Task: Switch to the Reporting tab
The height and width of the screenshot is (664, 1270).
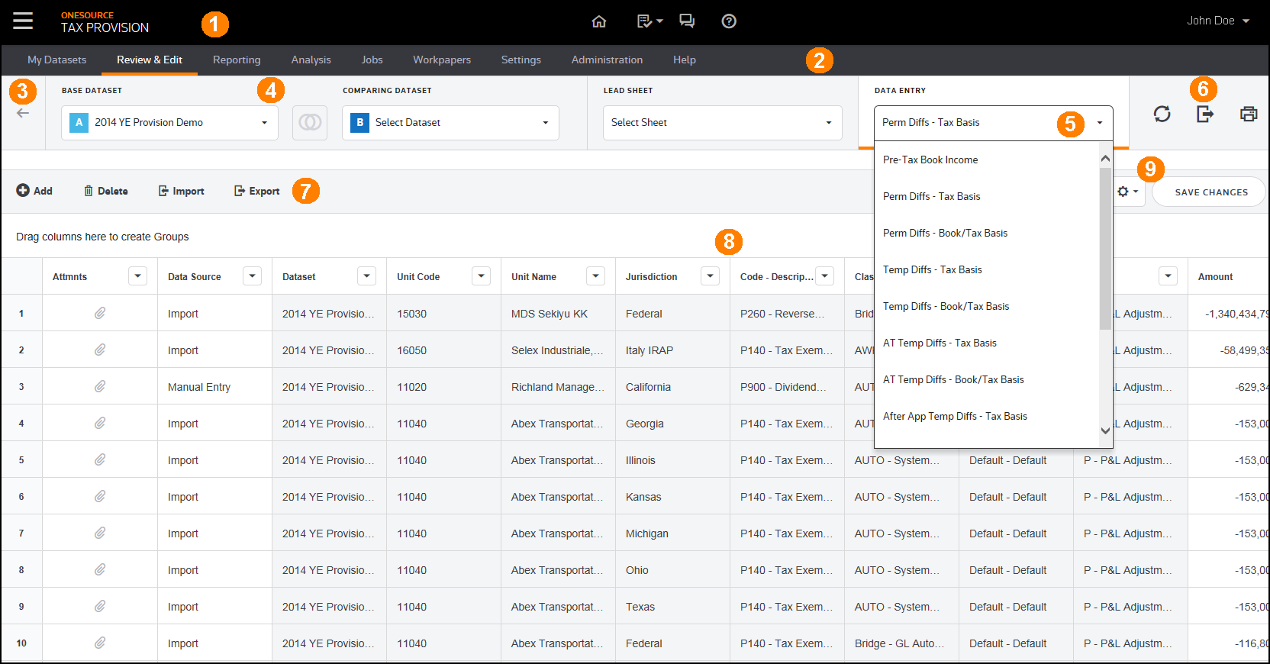Action: click(x=237, y=60)
